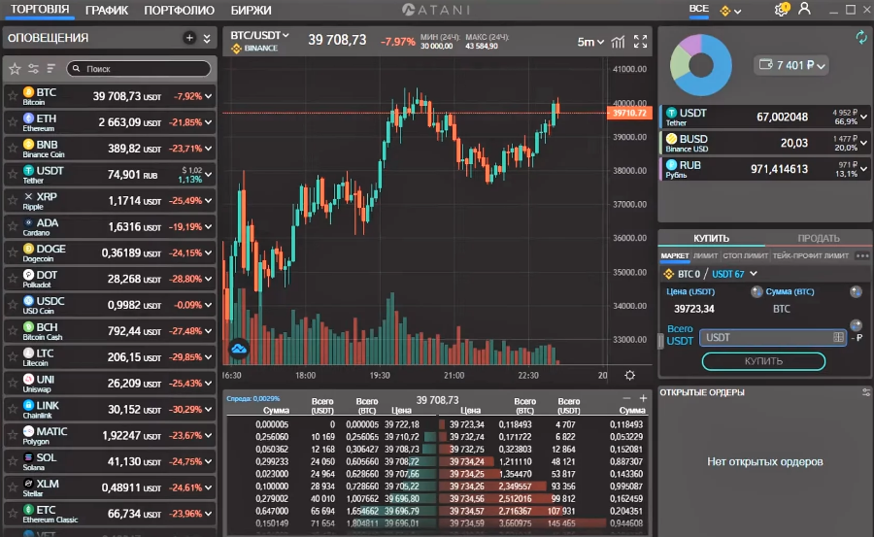The image size is (874, 537).
Task: Click the 39710.72 price line marker
Action: pyautogui.click(x=629, y=114)
